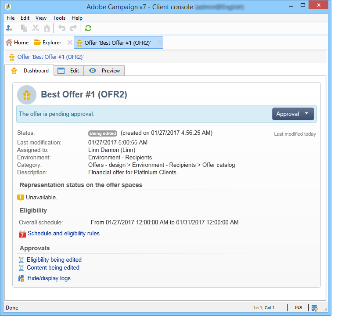Click the gift icon in breadcrumb bar

pos(12,57)
